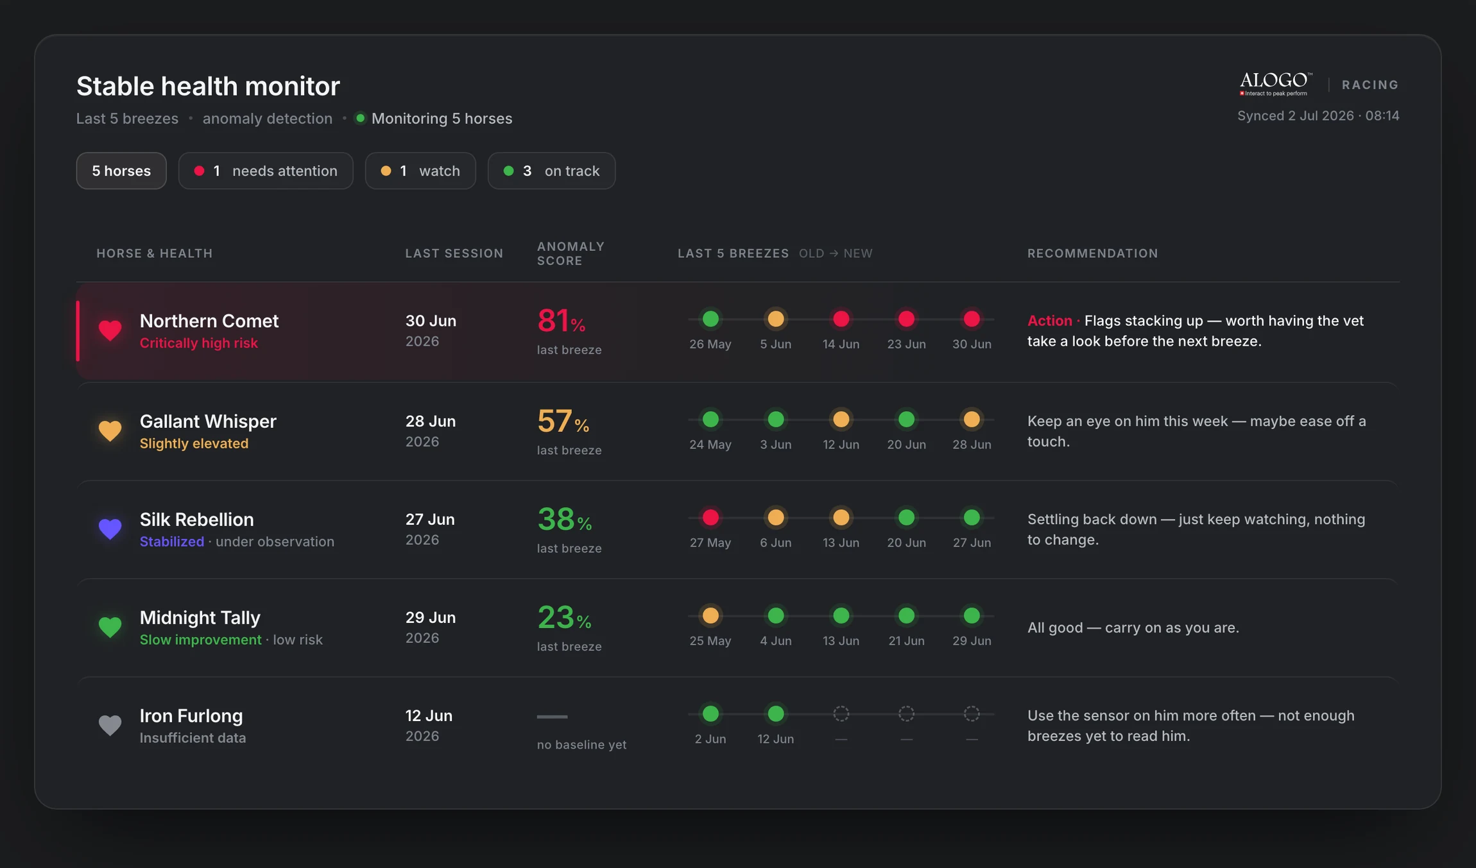Click the ALOGO logo
Image resolution: width=1476 pixels, height=868 pixels.
coord(1275,84)
